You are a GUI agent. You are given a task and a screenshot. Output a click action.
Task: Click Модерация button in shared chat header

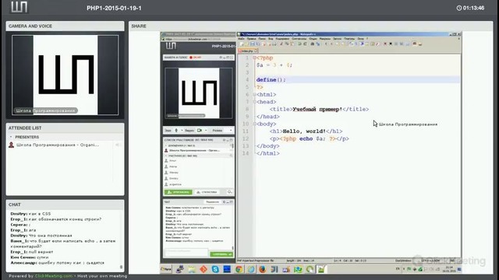(212, 202)
